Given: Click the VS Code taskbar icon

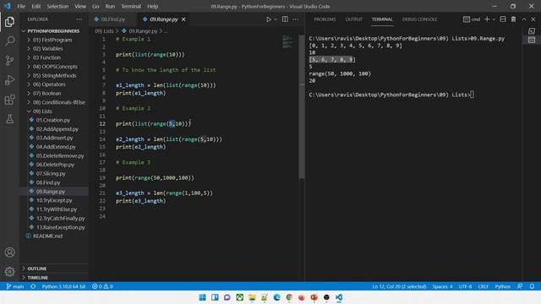Looking at the screenshot, I should point(339,297).
